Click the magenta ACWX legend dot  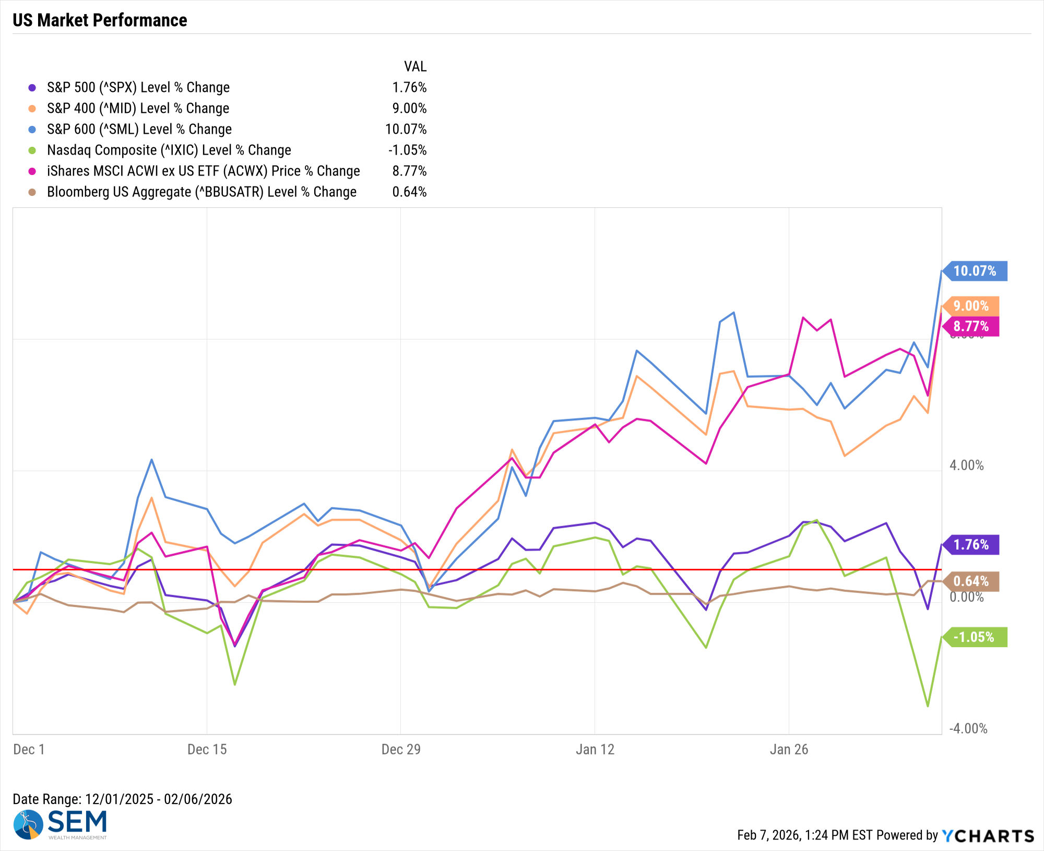[x=32, y=171]
